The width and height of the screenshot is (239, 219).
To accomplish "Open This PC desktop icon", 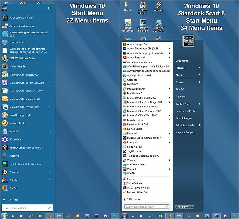I will 127,7.
